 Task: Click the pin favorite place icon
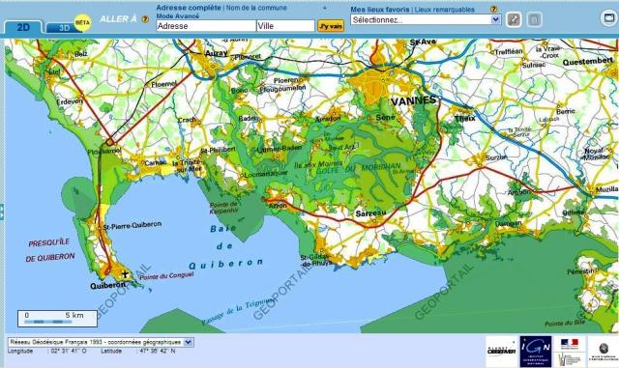514,19
